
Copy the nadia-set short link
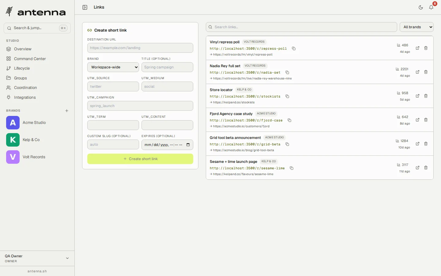(287, 72)
